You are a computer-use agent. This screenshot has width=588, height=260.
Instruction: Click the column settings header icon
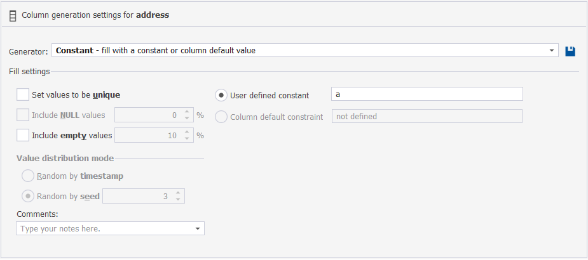coord(13,16)
